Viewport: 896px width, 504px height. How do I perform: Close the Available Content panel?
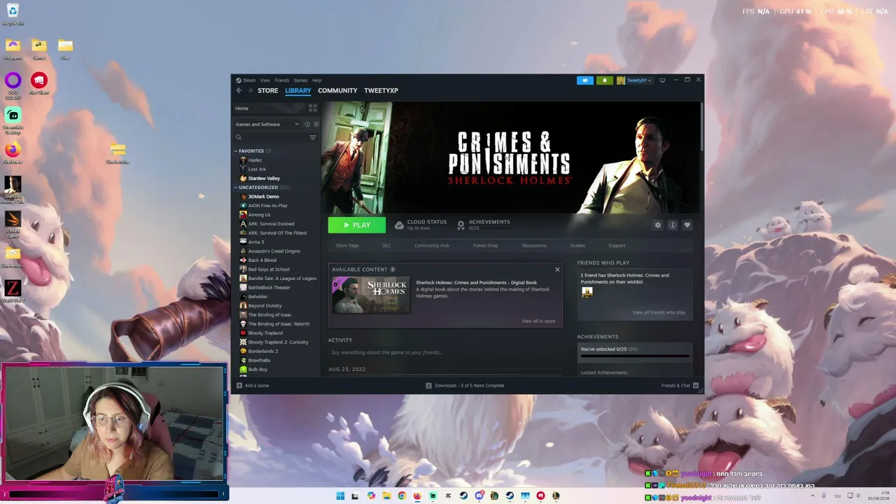point(557,269)
